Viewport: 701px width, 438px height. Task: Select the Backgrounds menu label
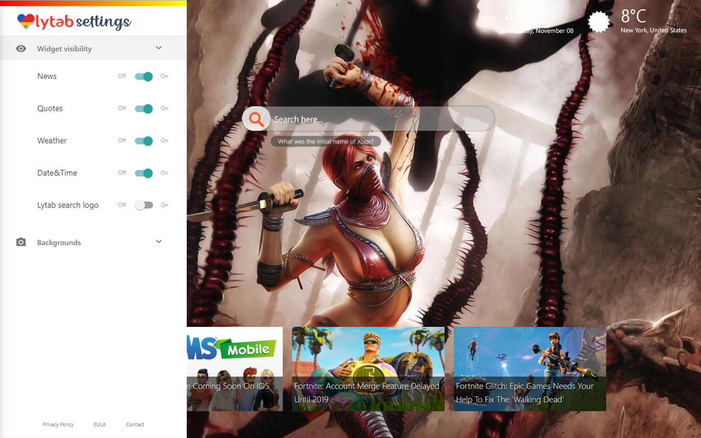pyautogui.click(x=59, y=243)
